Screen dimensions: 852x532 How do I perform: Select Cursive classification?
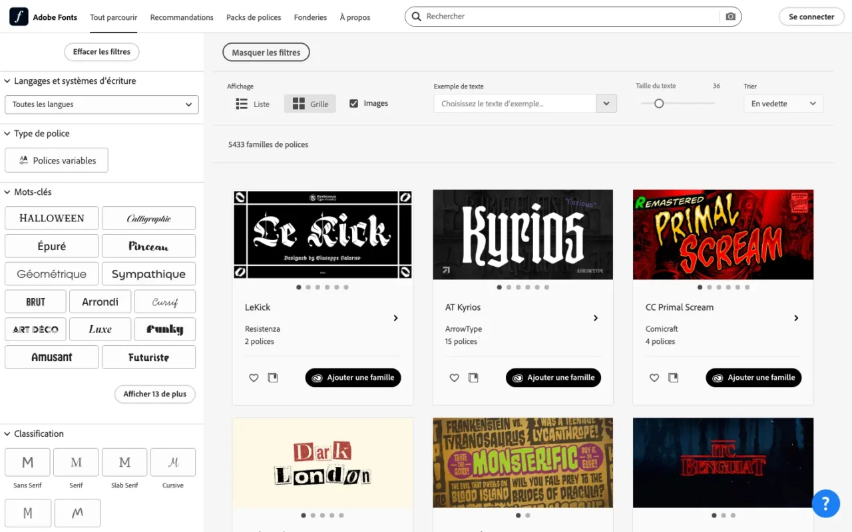pos(173,462)
